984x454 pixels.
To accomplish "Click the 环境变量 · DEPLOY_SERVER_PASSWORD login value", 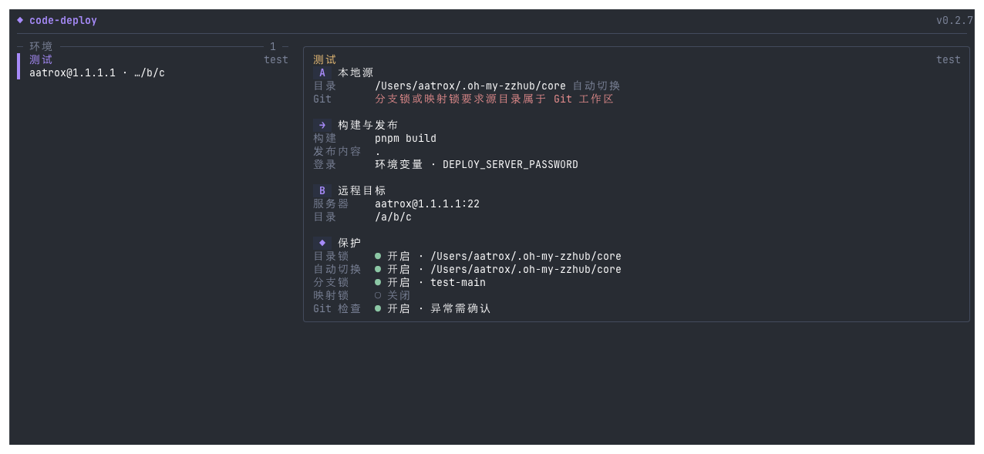I will (x=477, y=164).
